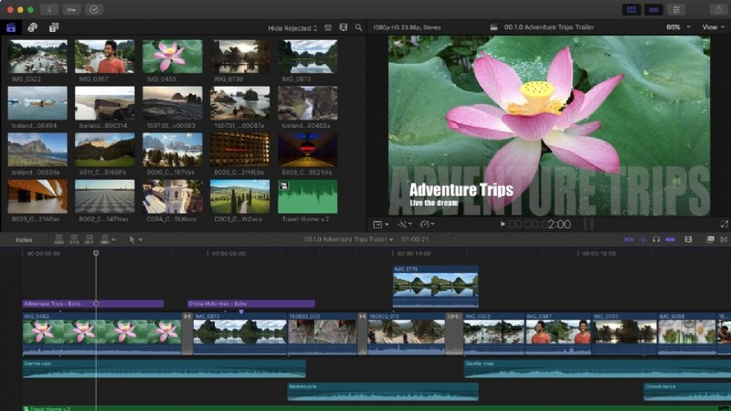Enter fullscreen viewer with expand arrows
The height and width of the screenshot is (411, 731).
point(724,224)
